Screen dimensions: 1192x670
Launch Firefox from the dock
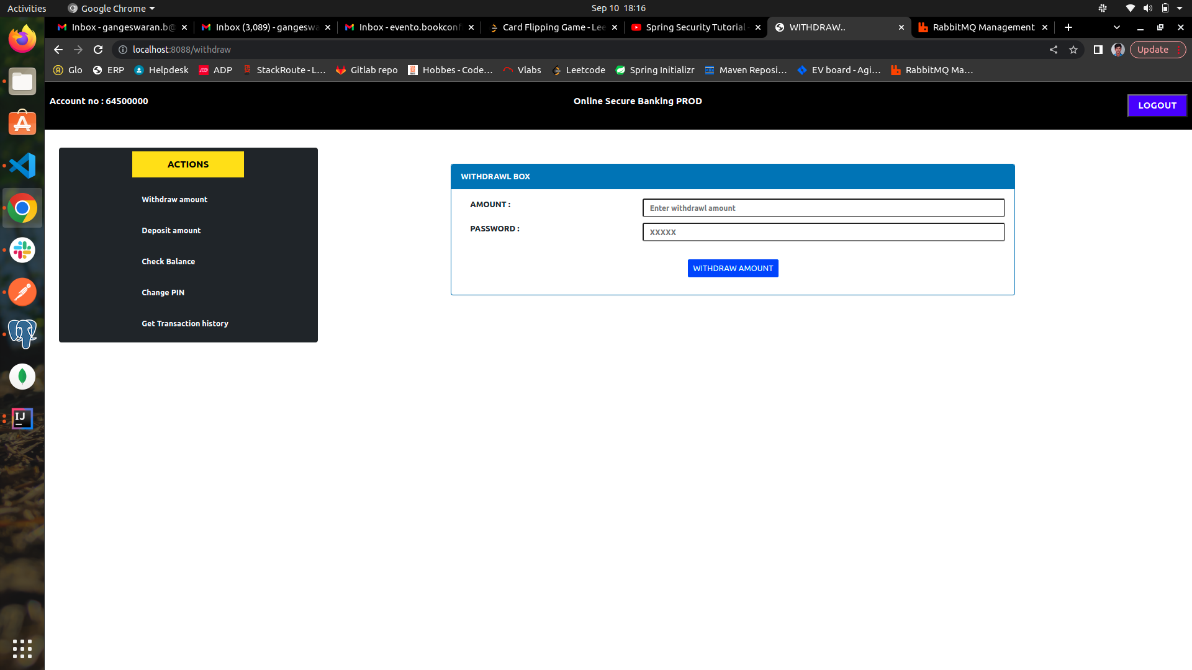coord(22,38)
